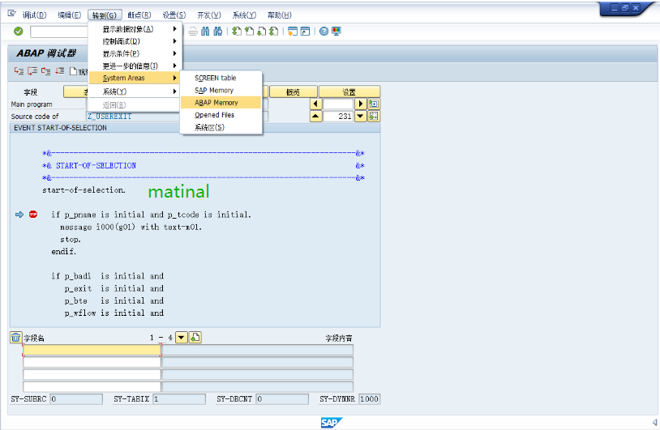Open the 设置(S) menu
The image size is (660, 430).
pyautogui.click(x=174, y=15)
